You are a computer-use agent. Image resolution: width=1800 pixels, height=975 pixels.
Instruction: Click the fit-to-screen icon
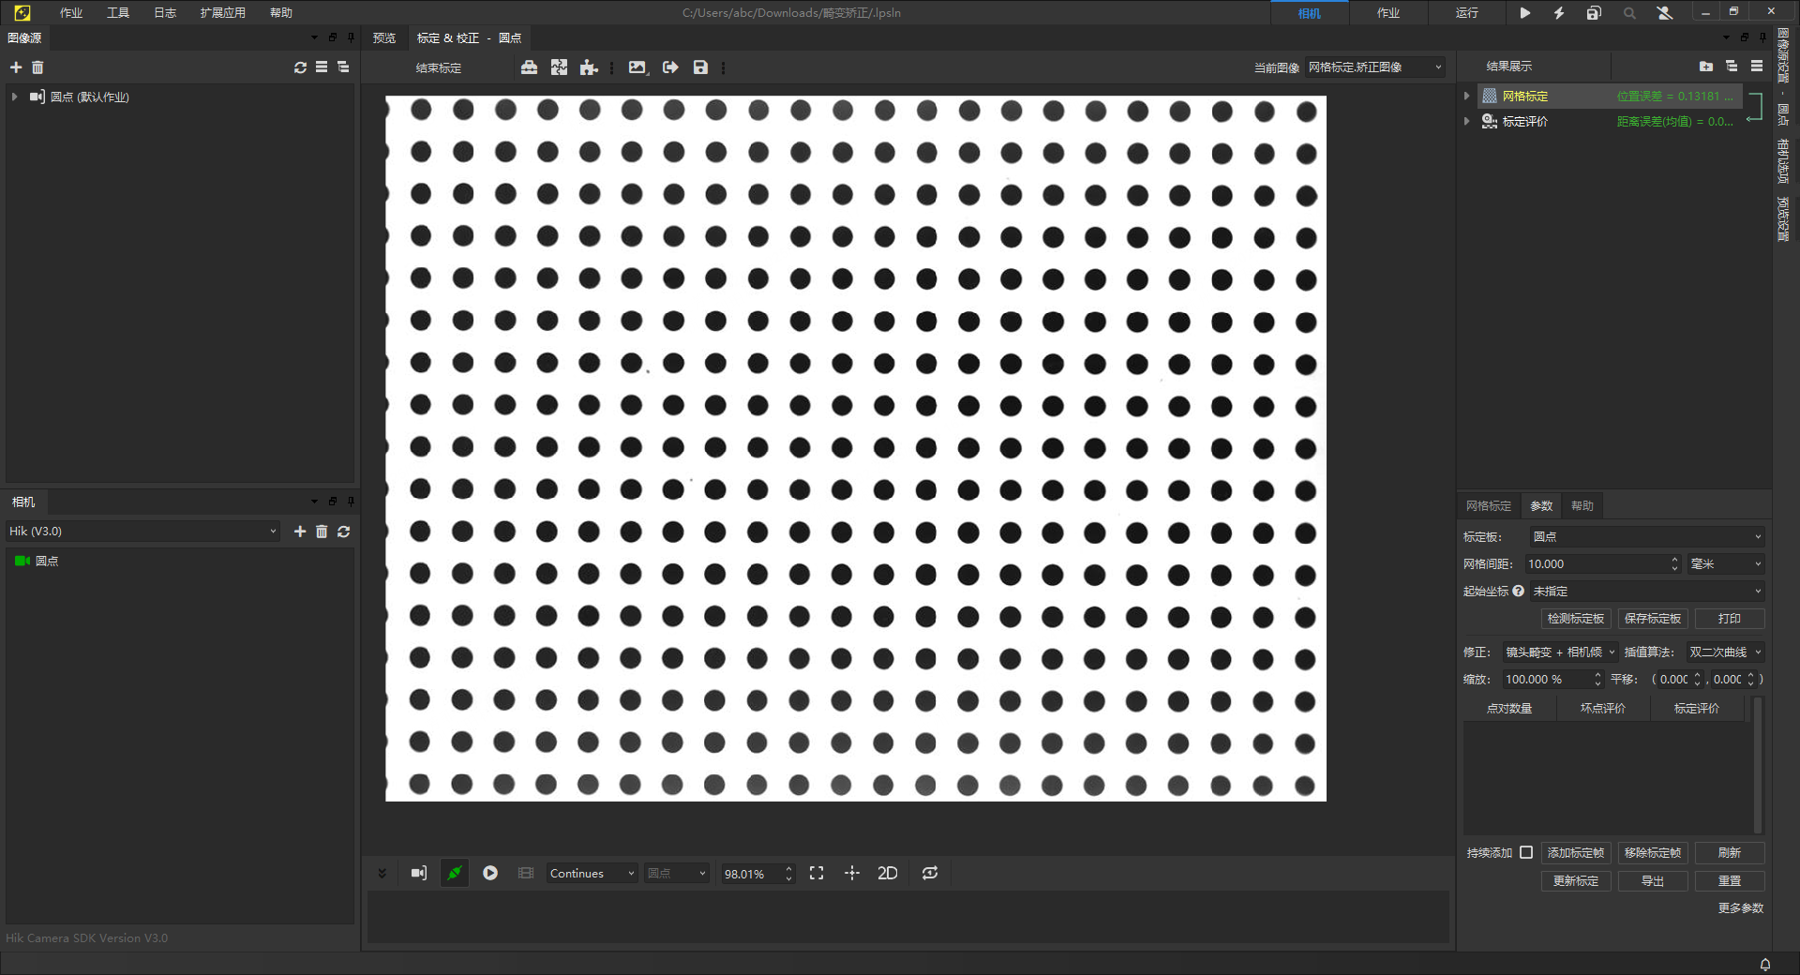click(x=817, y=873)
